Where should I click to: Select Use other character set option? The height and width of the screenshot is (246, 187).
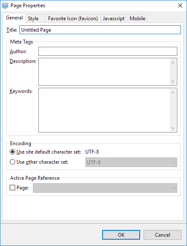pyautogui.click(x=12, y=162)
